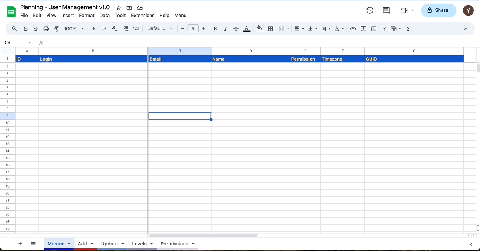Screen dimensions: 480x251
Task: Toggle italic formatting
Action: (x=226, y=29)
